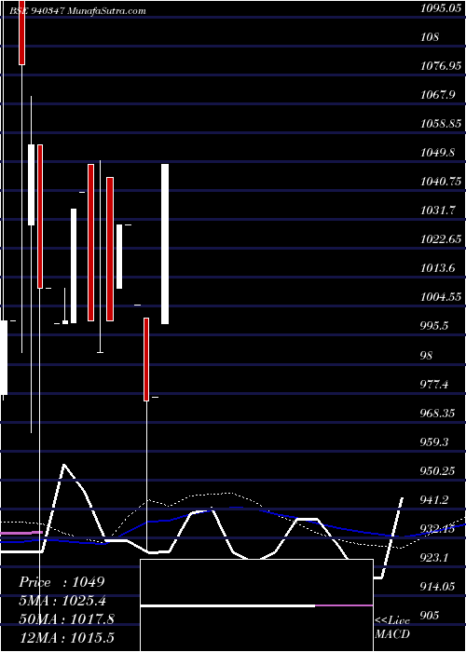
Task: Click the price label 977.4
Action: tap(435, 384)
